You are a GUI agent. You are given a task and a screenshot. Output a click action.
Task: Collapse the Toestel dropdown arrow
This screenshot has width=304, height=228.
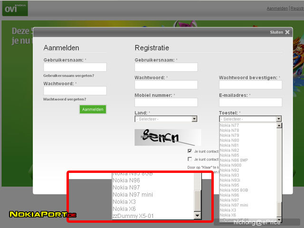279,119
